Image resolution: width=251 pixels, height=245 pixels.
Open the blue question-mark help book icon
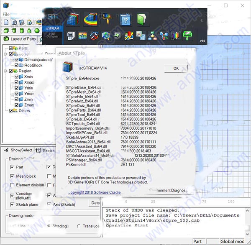pyautogui.click(x=125, y=19)
